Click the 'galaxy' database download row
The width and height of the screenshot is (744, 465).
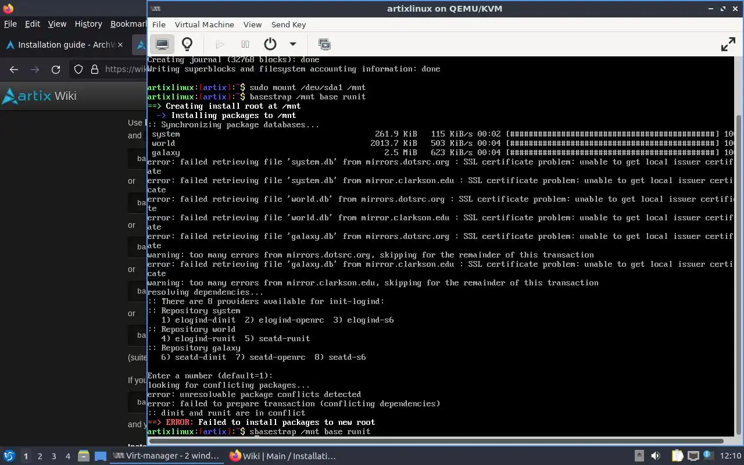pyautogui.click(x=441, y=152)
